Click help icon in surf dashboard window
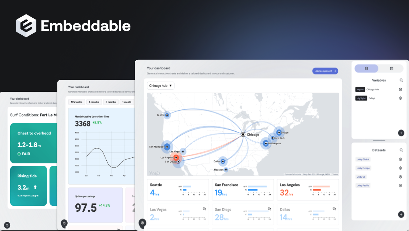The height and width of the screenshot is (231, 409). (x=7, y=225)
